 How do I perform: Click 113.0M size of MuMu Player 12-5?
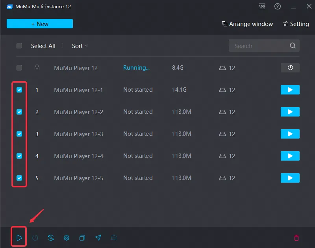click(182, 178)
